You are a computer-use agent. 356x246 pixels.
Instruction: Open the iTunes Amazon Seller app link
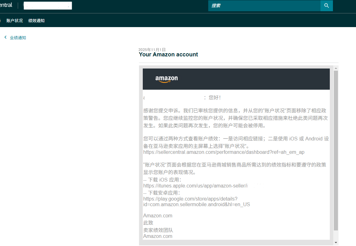point(195,186)
